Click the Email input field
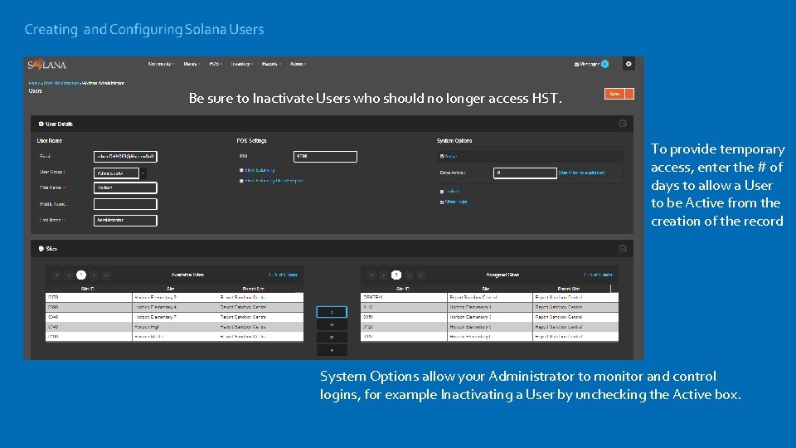 (125, 157)
